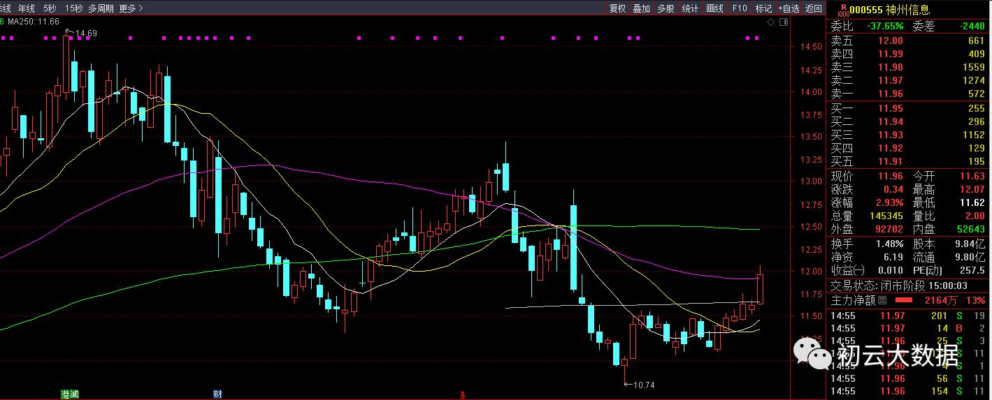Image resolution: width=992 pixels, height=400 pixels.
Task: Click the 12.00 price axis label
Action: [x=812, y=271]
